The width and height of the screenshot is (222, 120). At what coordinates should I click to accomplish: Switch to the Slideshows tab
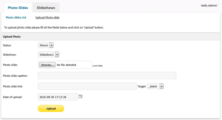click(46, 8)
